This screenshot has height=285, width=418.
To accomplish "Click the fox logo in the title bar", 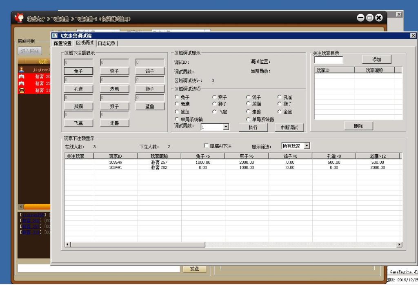I will pyautogui.click(x=19, y=18).
